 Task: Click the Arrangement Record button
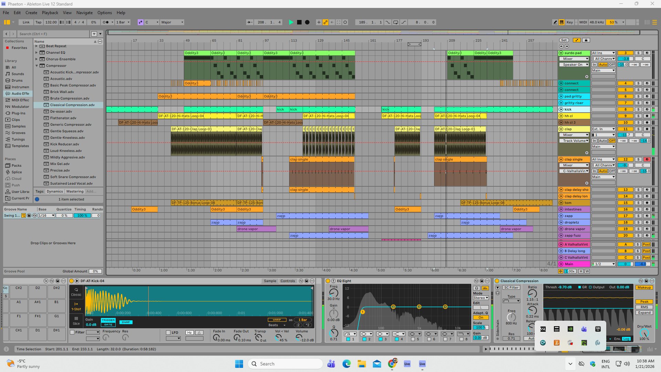point(307,22)
